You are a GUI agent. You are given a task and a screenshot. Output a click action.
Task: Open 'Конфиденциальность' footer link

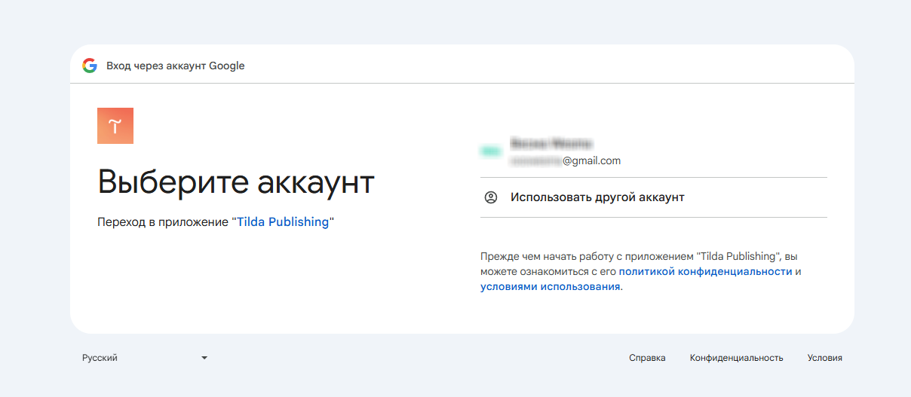click(x=736, y=358)
